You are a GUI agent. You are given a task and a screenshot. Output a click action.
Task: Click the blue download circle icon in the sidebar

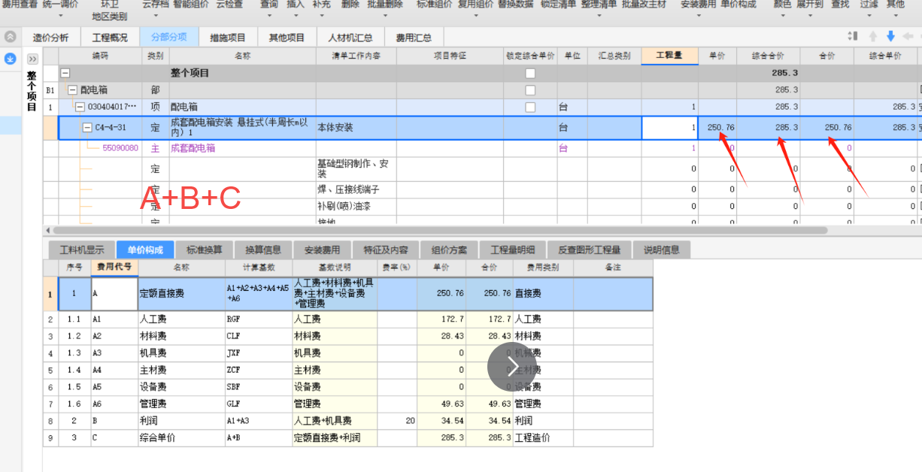tap(11, 59)
